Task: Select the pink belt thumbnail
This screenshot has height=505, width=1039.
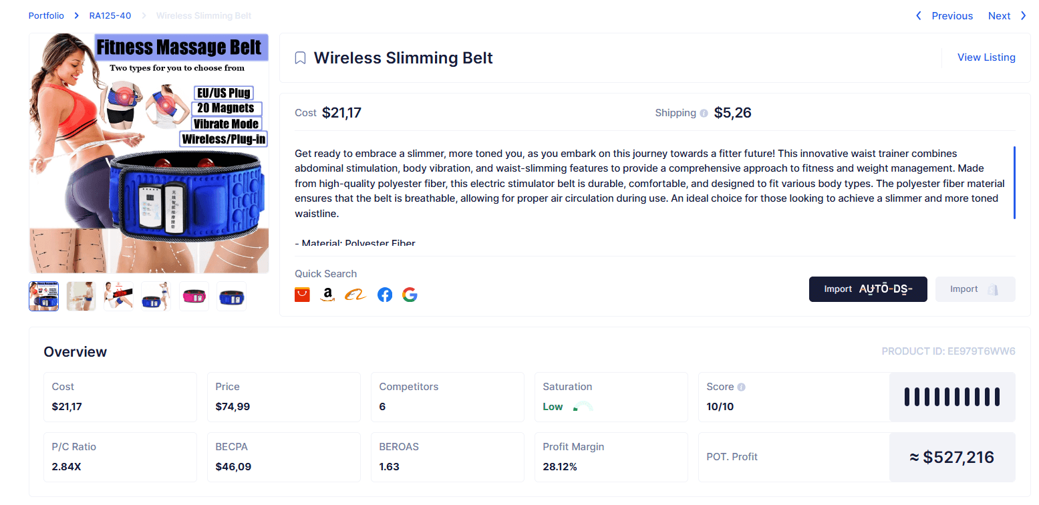Action: click(194, 297)
